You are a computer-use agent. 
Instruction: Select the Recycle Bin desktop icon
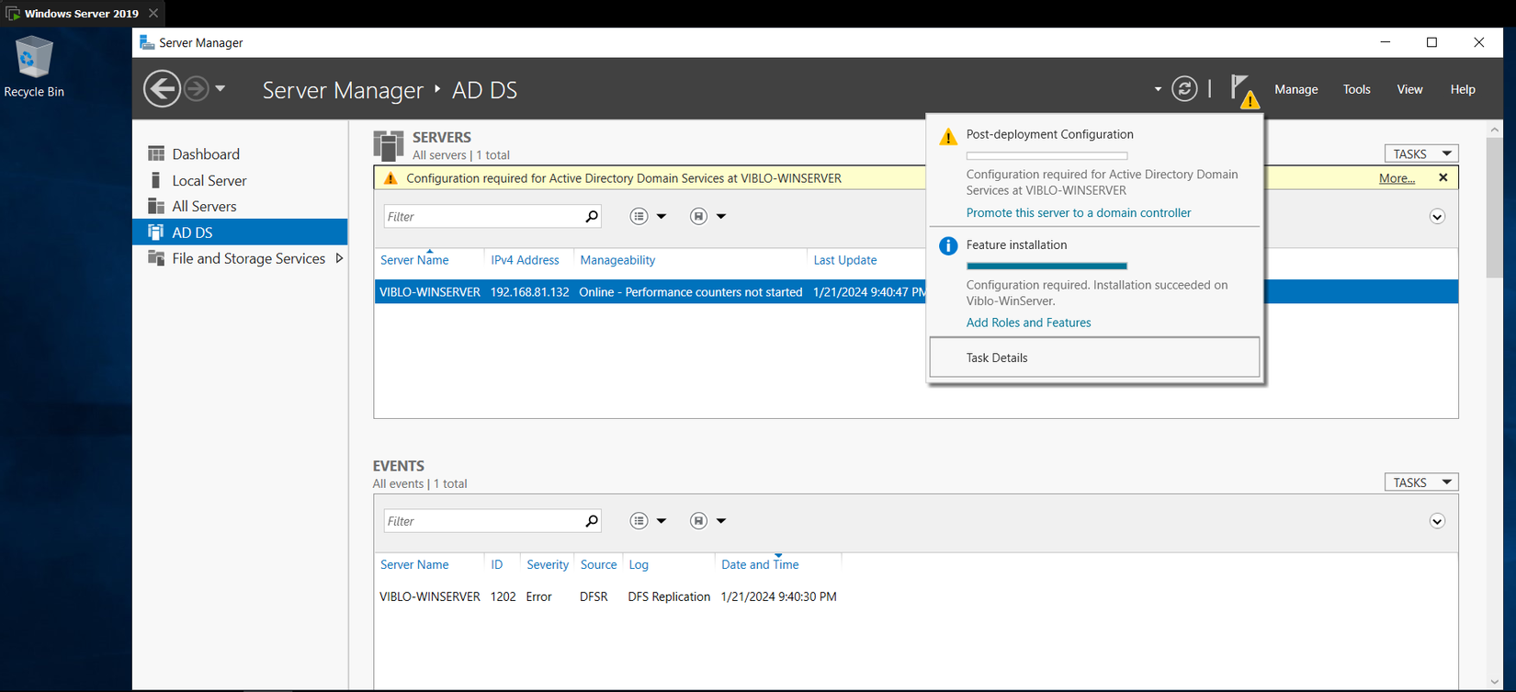point(34,67)
